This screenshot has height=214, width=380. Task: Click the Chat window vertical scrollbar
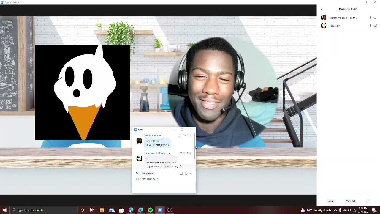tap(194, 146)
